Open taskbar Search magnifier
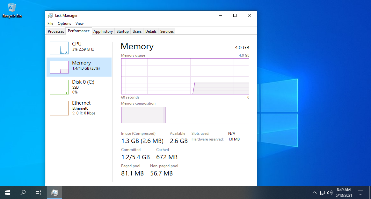The image size is (371, 199). pyautogui.click(x=23, y=193)
